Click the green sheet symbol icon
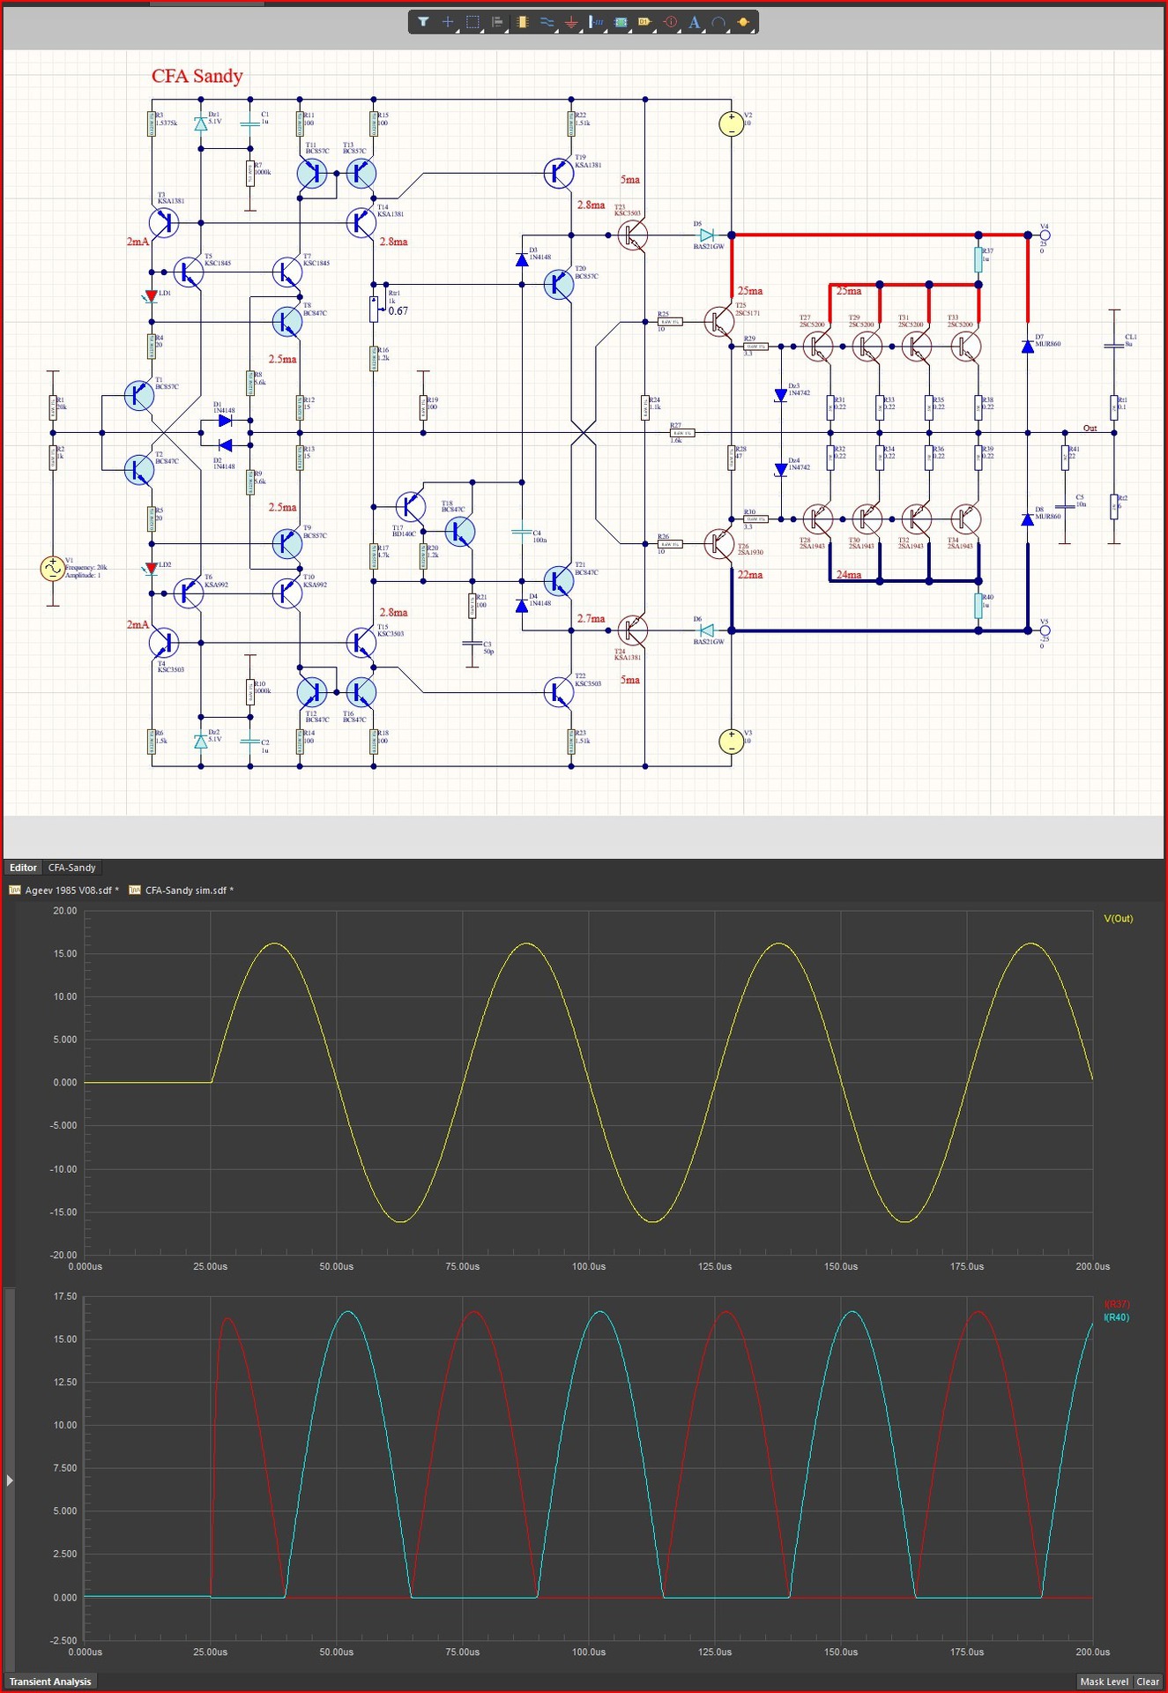This screenshot has height=1693, width=1168. 621,22
